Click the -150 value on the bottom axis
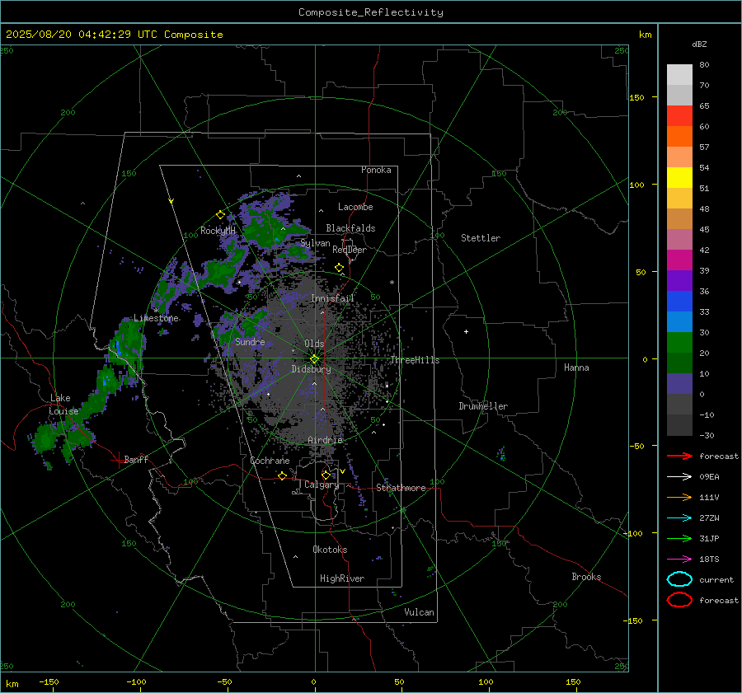Viewport: 742px width, 693px height. (49, 681)
